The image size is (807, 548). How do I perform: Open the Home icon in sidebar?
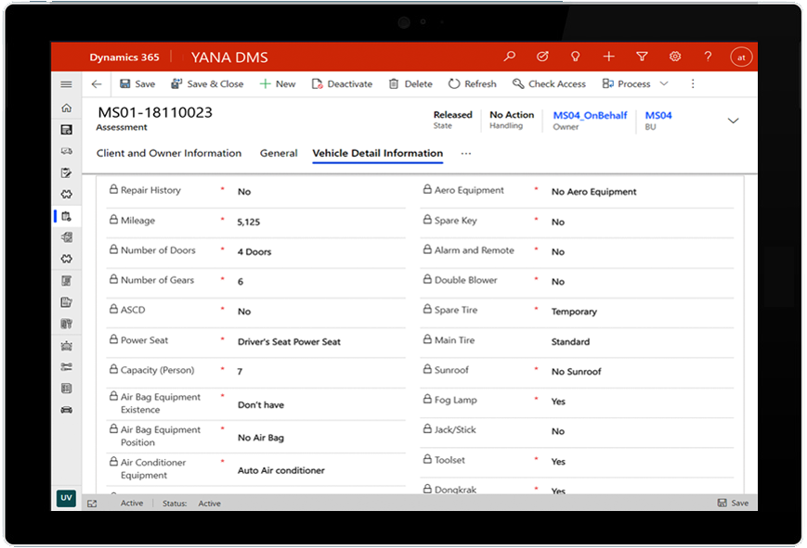(66, 108)
